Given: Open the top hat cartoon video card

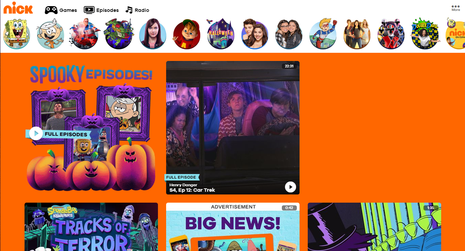Looking at the screenshot, I should point(374,227).
